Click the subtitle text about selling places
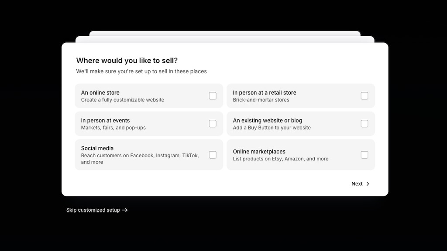The image size is (447, 251). tap(141, 71)
